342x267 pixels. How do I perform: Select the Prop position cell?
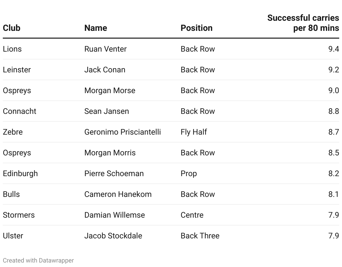(189, 174)
